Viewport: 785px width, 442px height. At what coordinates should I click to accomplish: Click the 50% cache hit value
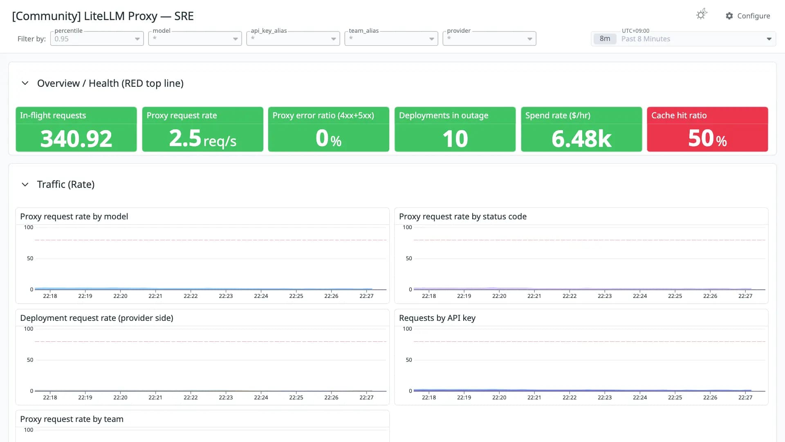(x=707, y=138)
